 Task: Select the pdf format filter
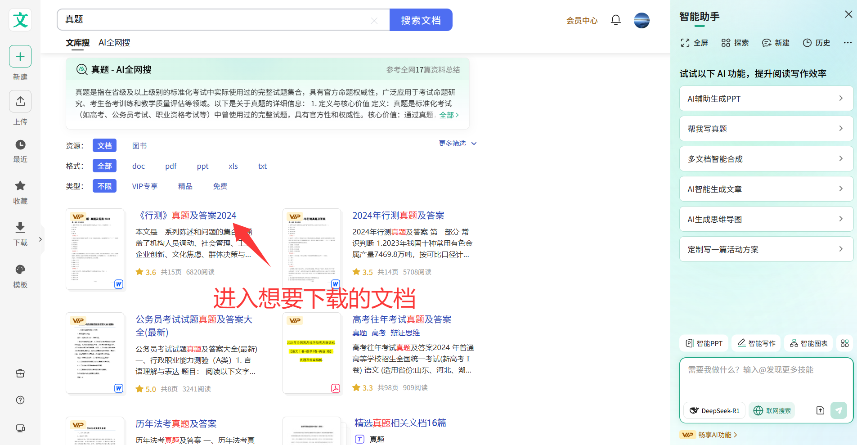171,166
